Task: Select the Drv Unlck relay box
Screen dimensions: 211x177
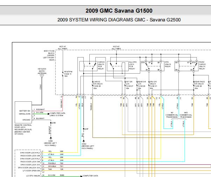Action: click(152, 66)
